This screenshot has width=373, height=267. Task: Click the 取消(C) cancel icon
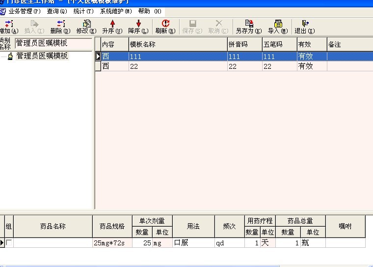point(219,24)
